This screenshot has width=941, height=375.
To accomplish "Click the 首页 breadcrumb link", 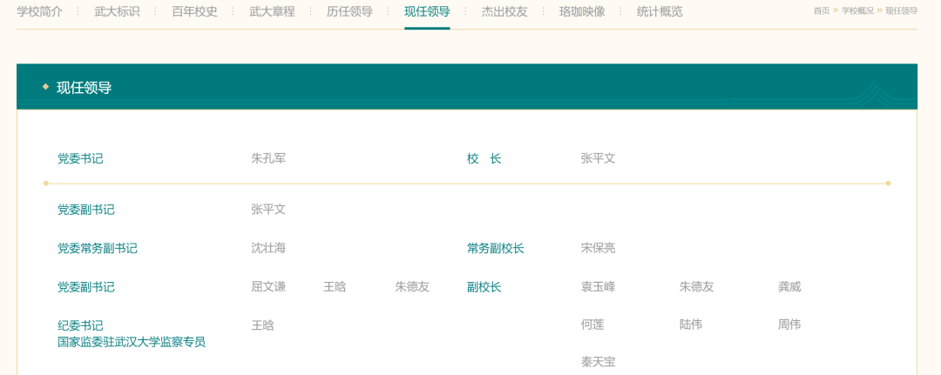I will (821, 10).
